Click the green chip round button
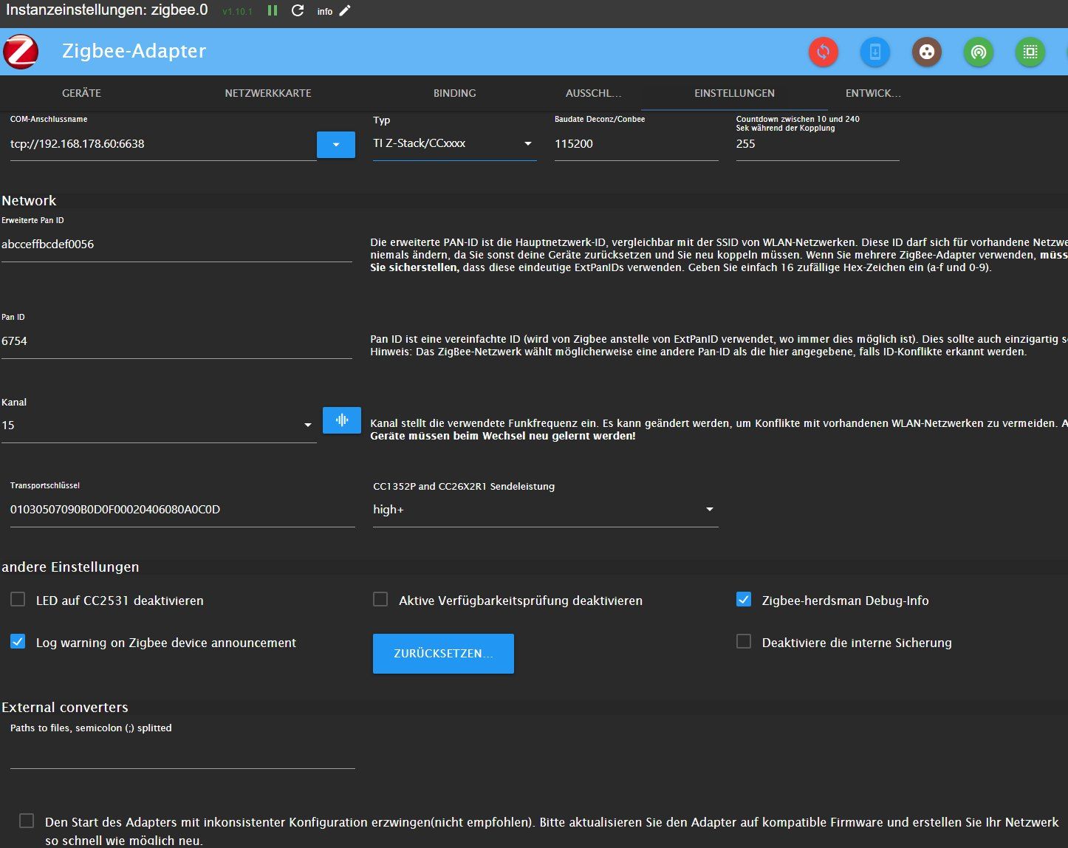Viewport: 1068px width, 848px height. click(1030, 52)
